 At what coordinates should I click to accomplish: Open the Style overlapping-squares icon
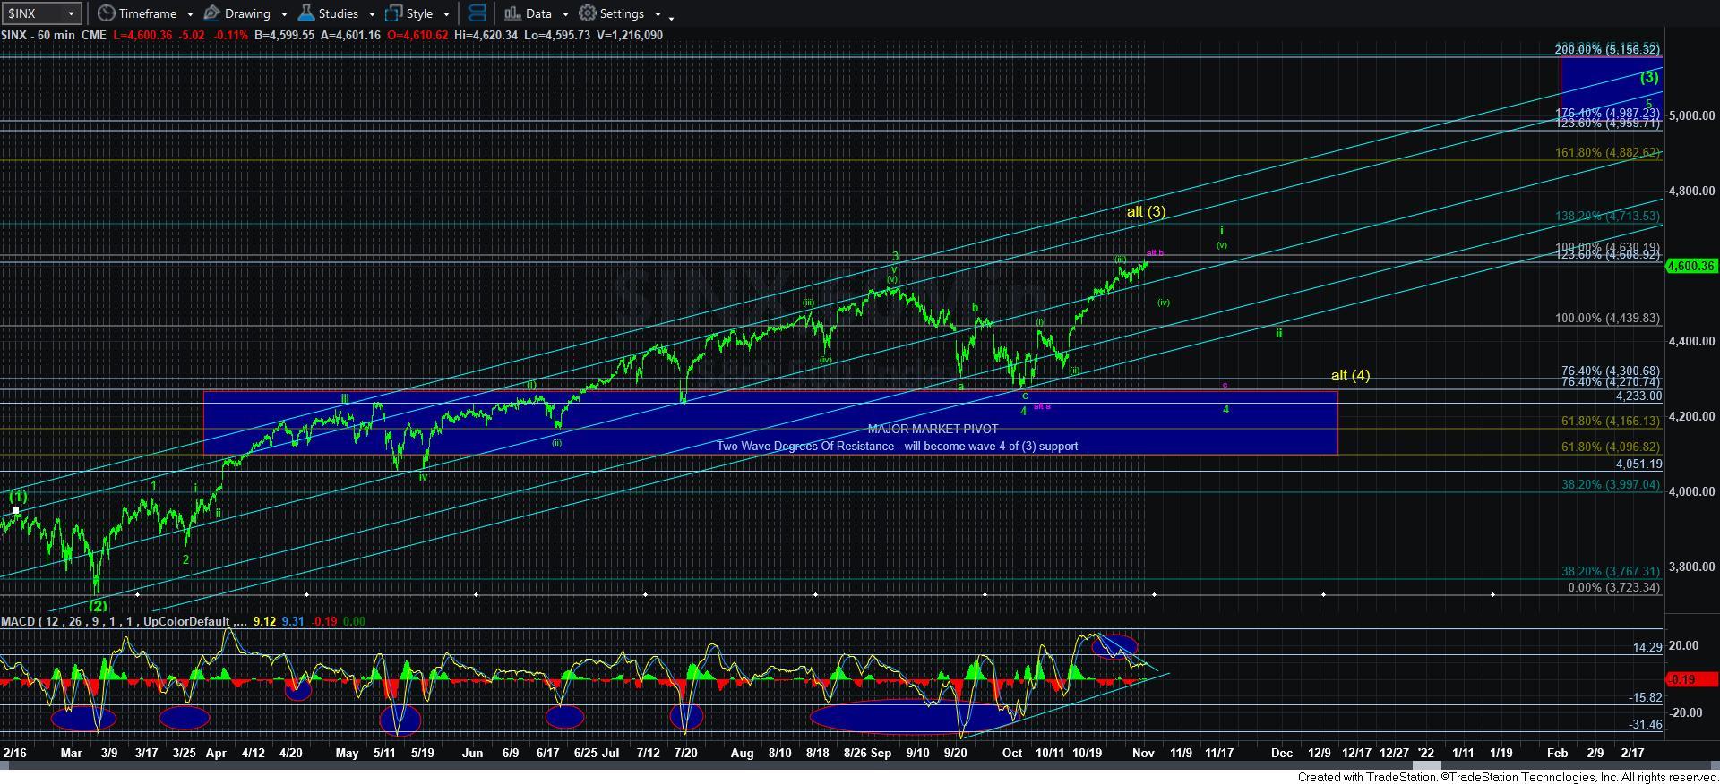(393, 13)
